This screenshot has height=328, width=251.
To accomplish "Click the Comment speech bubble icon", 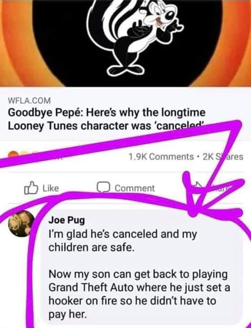I will (103, 187).
